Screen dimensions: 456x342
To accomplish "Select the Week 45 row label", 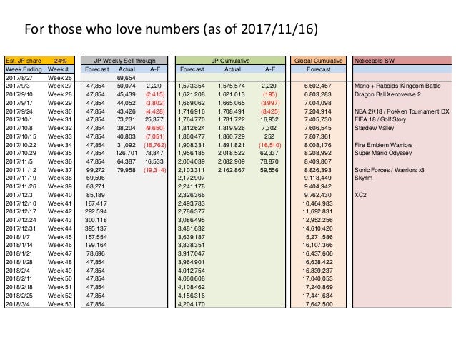I will pos(59,237).
